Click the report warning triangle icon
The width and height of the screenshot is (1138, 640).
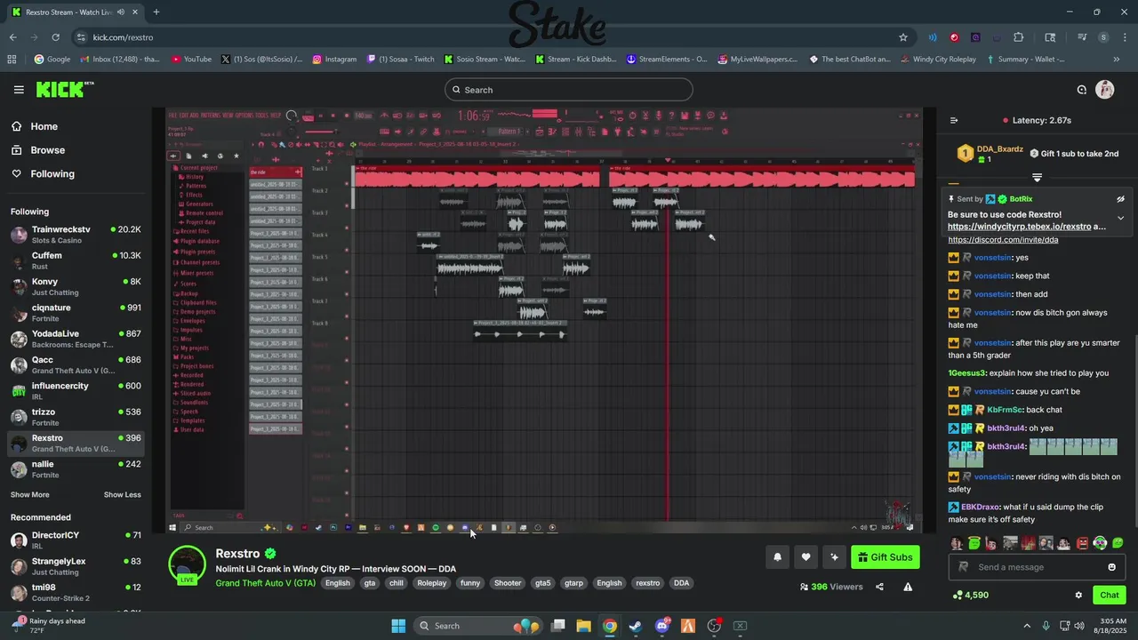click(x=908, y=587)
